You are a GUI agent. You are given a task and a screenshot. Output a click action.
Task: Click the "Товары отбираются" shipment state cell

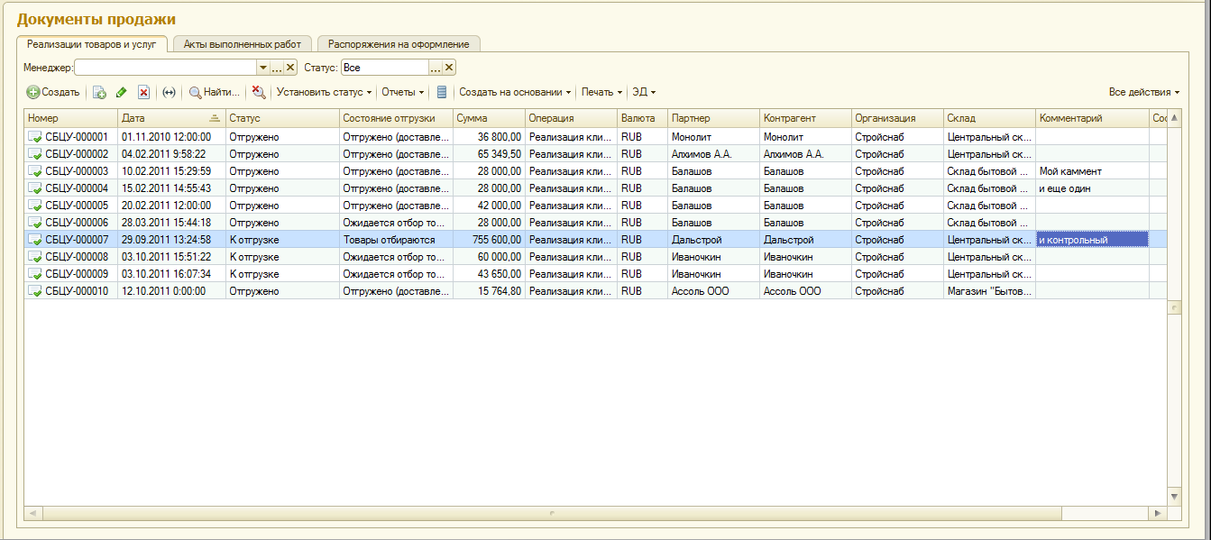(396, 240)
